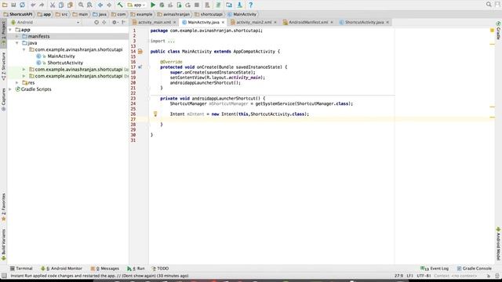Viewport: 502px width, 282px height.
Task: Expand the Gradle Scripts node
Action: (x=10, y=89)
